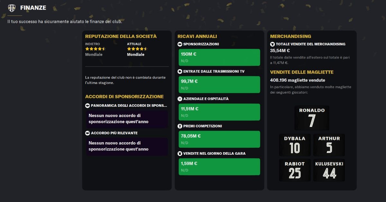Toggle the first star under INDIETRO rating
The height and width of the screenshot is (202, 386).
coord(87,49)
